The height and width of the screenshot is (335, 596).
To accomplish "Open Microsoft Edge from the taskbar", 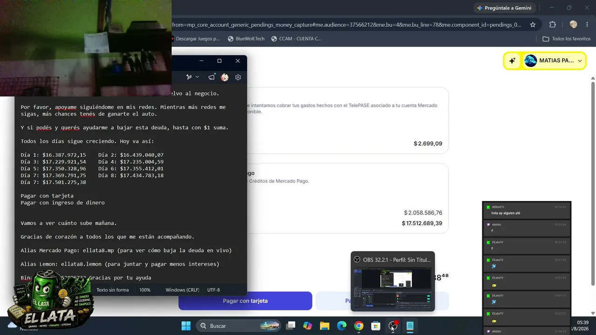I will [342, 326].
